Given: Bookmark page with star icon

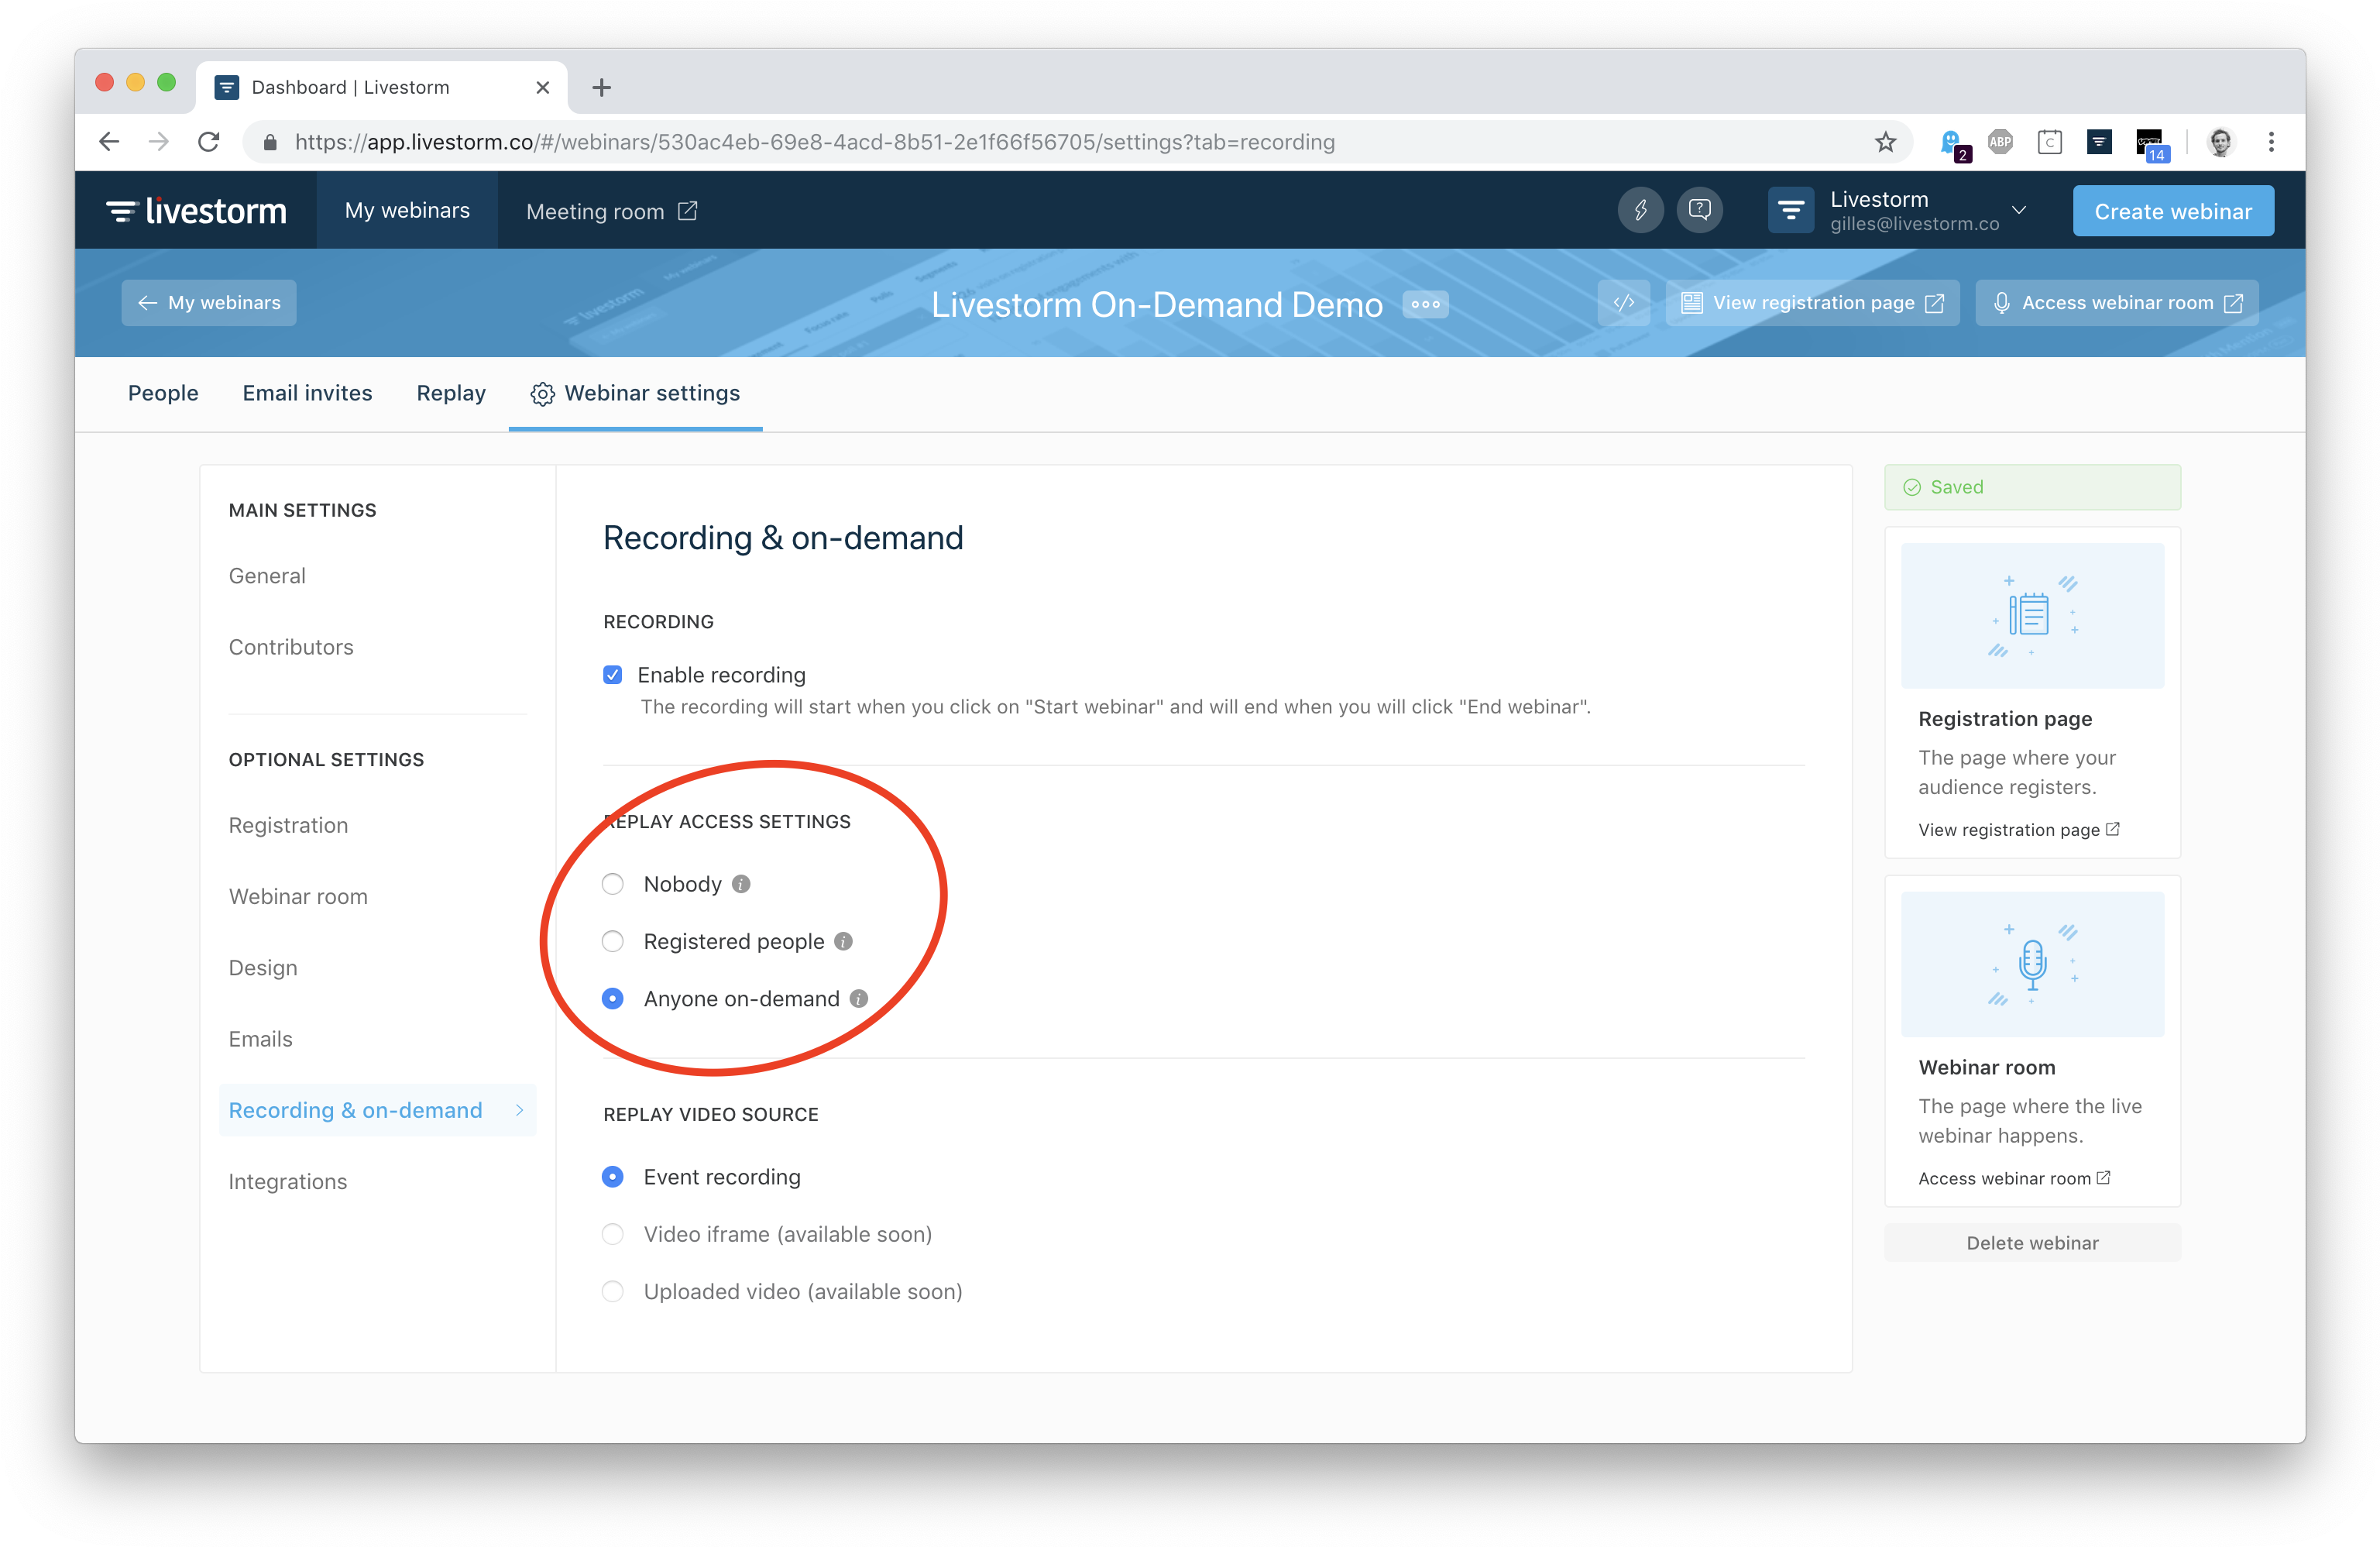Looking at the screenshot, I should (1885, 142).
